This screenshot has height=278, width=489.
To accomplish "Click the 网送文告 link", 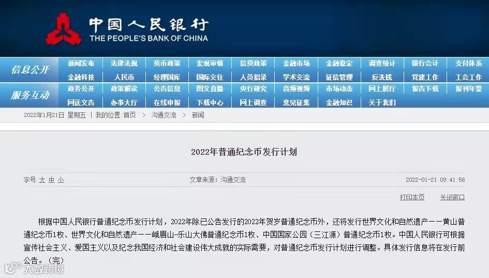I will point(81,103).
